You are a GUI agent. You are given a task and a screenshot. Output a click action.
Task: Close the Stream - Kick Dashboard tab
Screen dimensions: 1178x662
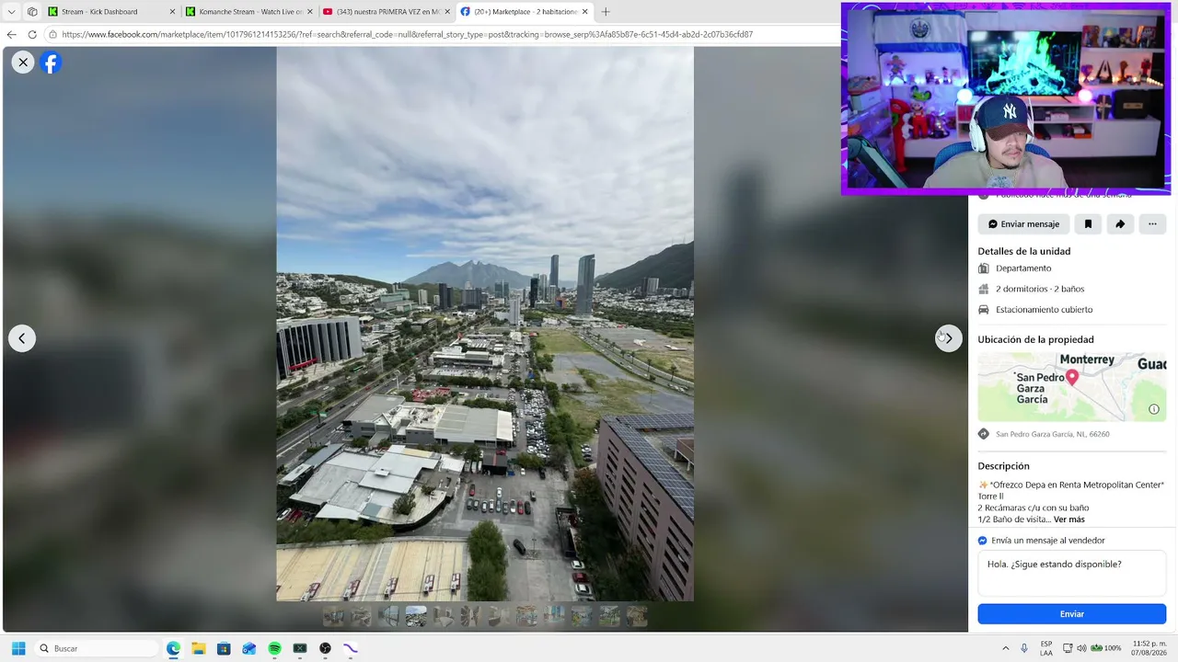click(x=172, y=12)
